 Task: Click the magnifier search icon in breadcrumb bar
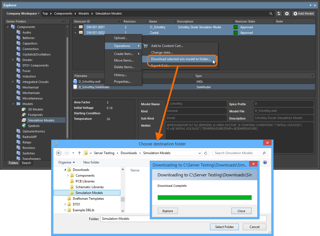click(x=271, y=13)
